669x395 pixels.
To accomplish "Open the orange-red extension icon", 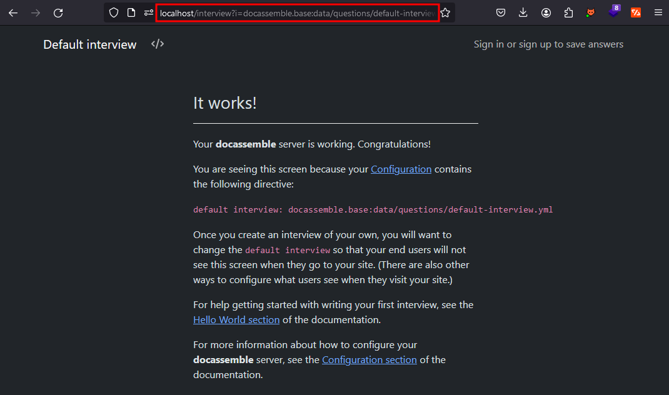I will click(636, 12).
